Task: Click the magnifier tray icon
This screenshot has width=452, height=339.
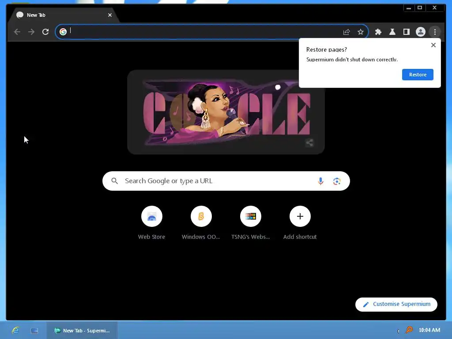Action: point(409,330)
